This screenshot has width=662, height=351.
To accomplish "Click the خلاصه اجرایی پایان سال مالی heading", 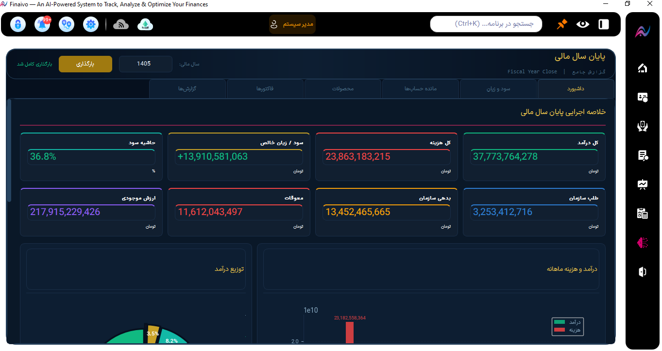I will point(563,112).
